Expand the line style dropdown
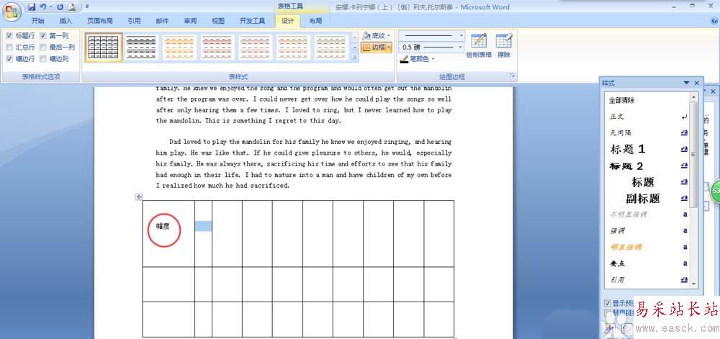Viewport: 720px width, 339px height. tap(432, 35)
